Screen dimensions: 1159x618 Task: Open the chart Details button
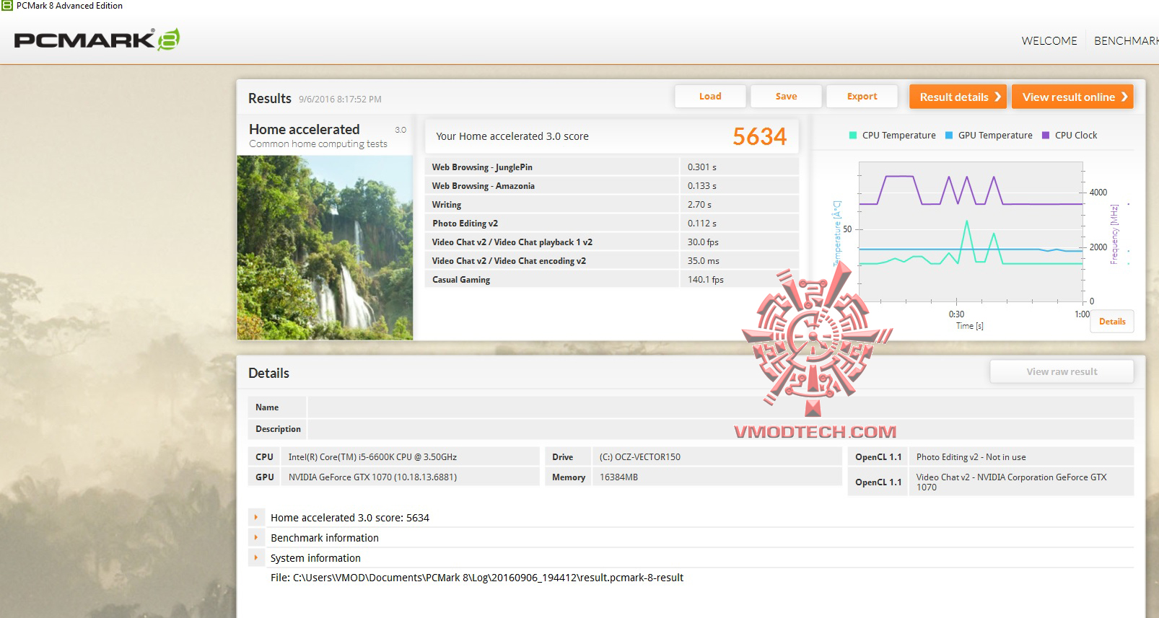1112,322
